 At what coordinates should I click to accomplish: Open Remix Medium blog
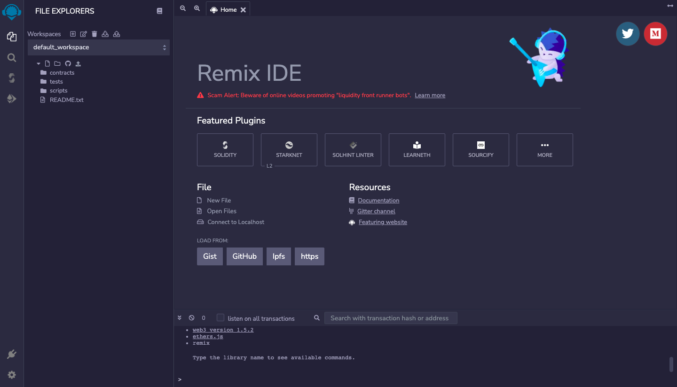pos(655,34)
